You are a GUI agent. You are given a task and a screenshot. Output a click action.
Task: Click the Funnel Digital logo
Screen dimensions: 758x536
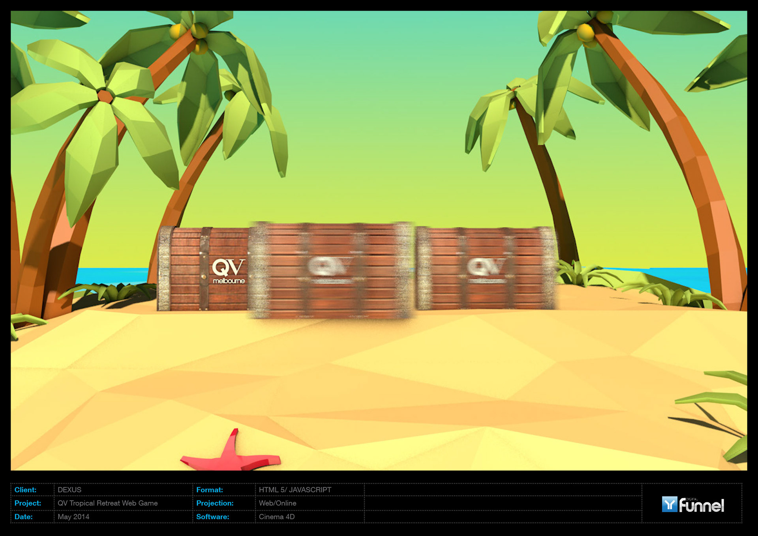click(x=693, y=504)
